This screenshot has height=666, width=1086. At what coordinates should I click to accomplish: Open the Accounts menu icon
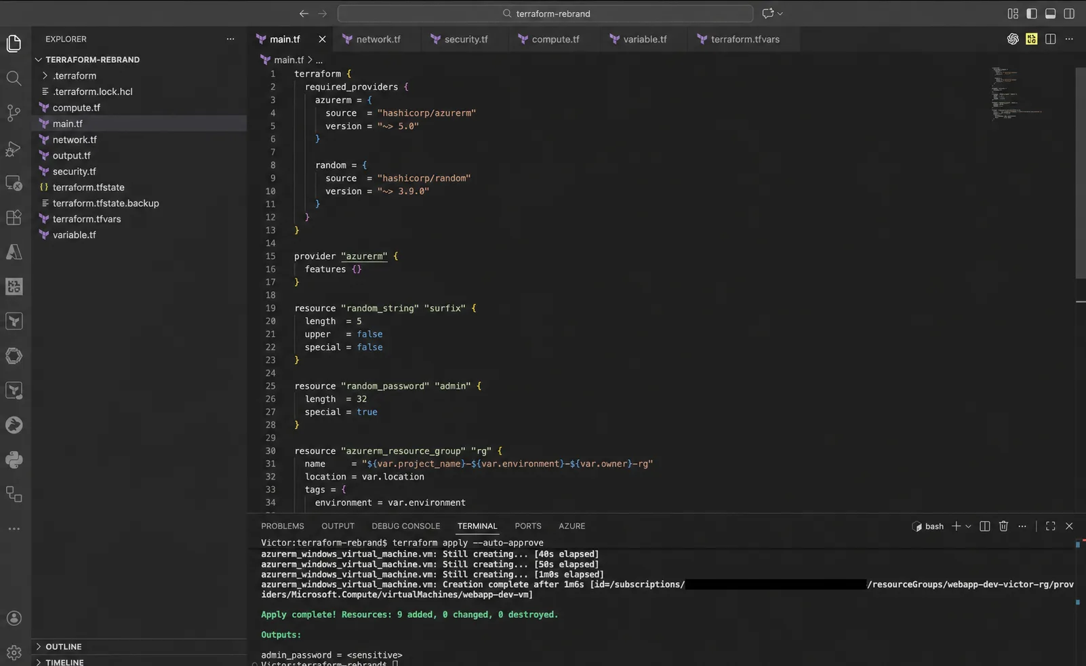tap(14, 618)
